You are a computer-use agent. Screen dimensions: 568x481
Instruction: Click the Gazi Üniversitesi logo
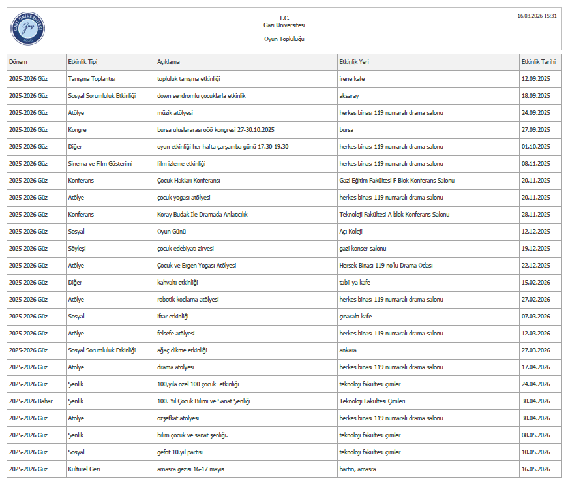click(28, 28)
